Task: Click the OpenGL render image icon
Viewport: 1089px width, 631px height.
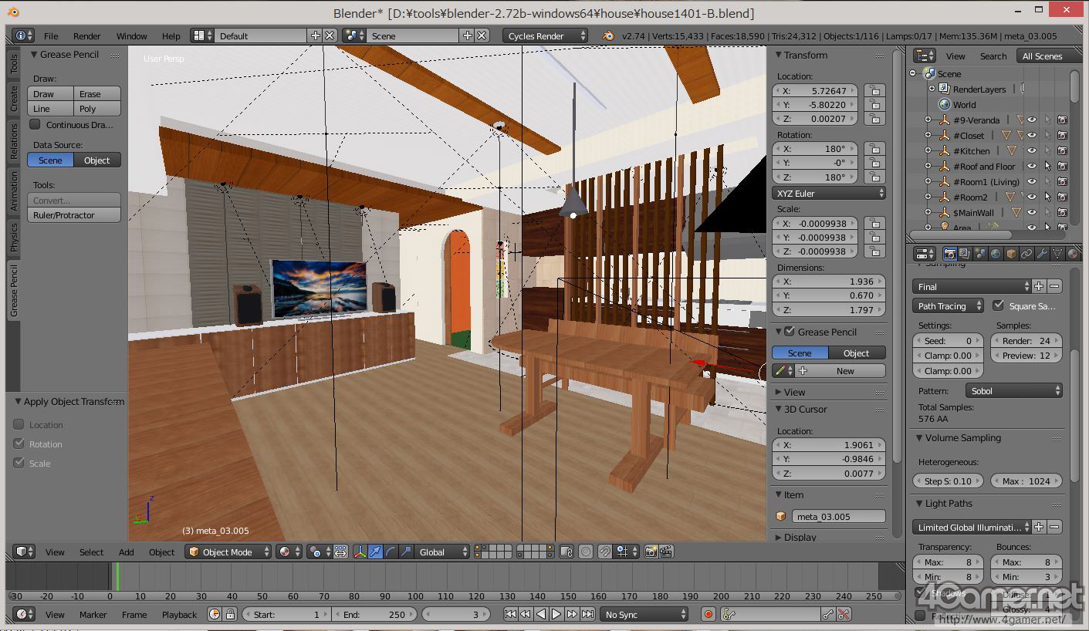Action: tap(651, 552)
